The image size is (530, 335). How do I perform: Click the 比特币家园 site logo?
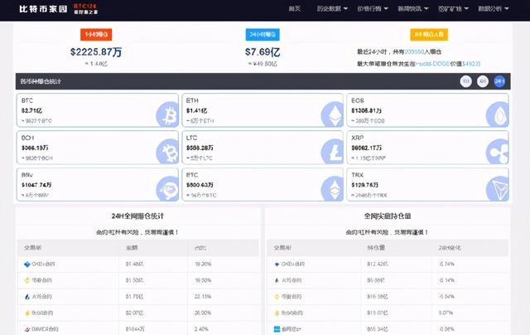coord(43,9)
